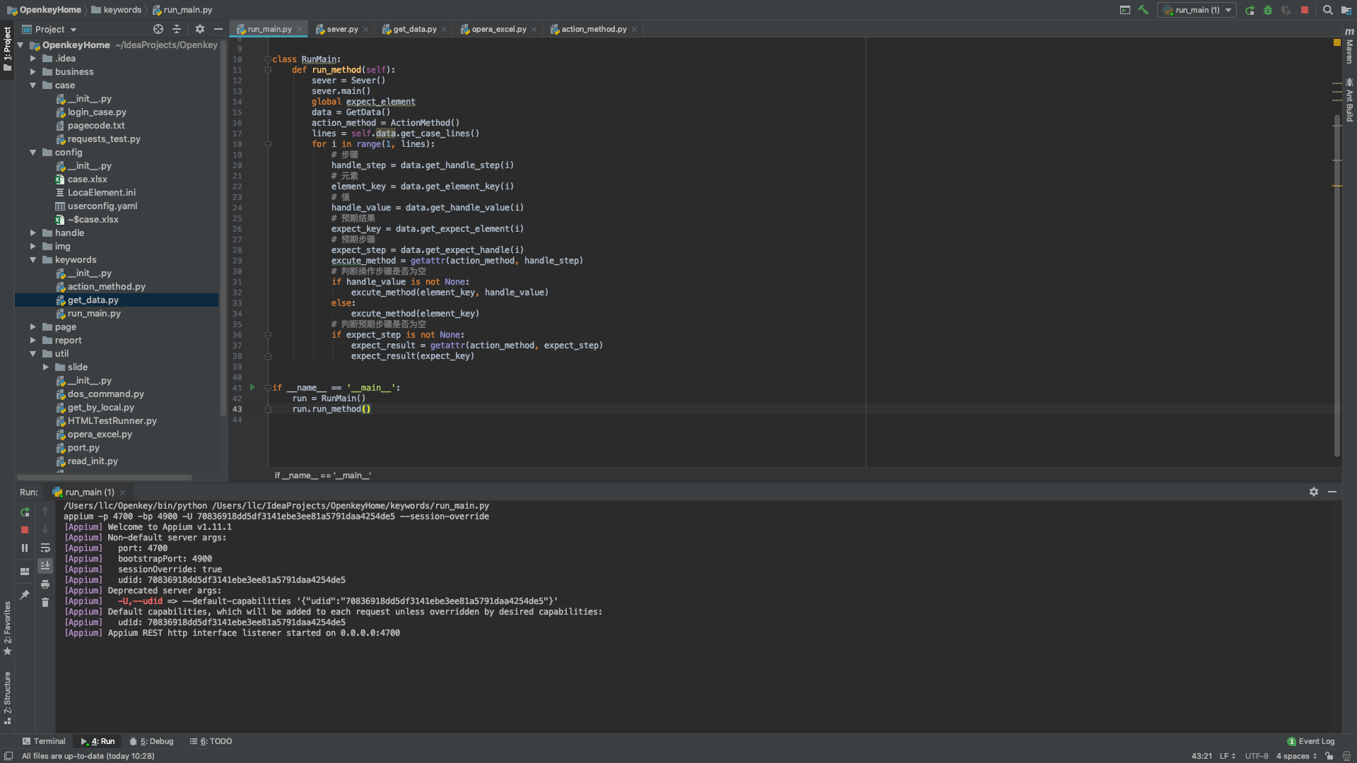The image size is (1357, 763).
Task: Click Collapse All icon in Project panel
Action: [177, 29]
